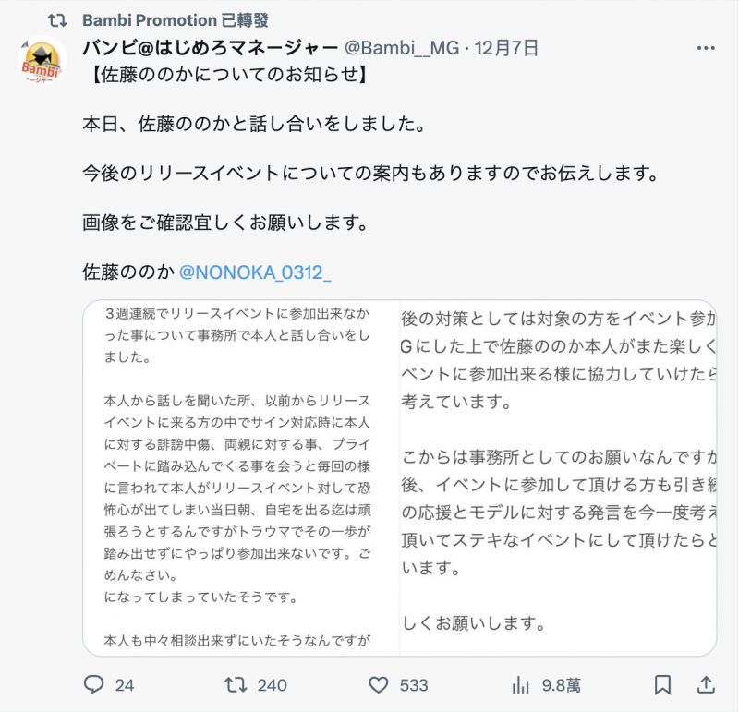Open the post date 12月7日
Image resolution: width=739 pixels, height=712 pixels.
(x=504, y=47)
